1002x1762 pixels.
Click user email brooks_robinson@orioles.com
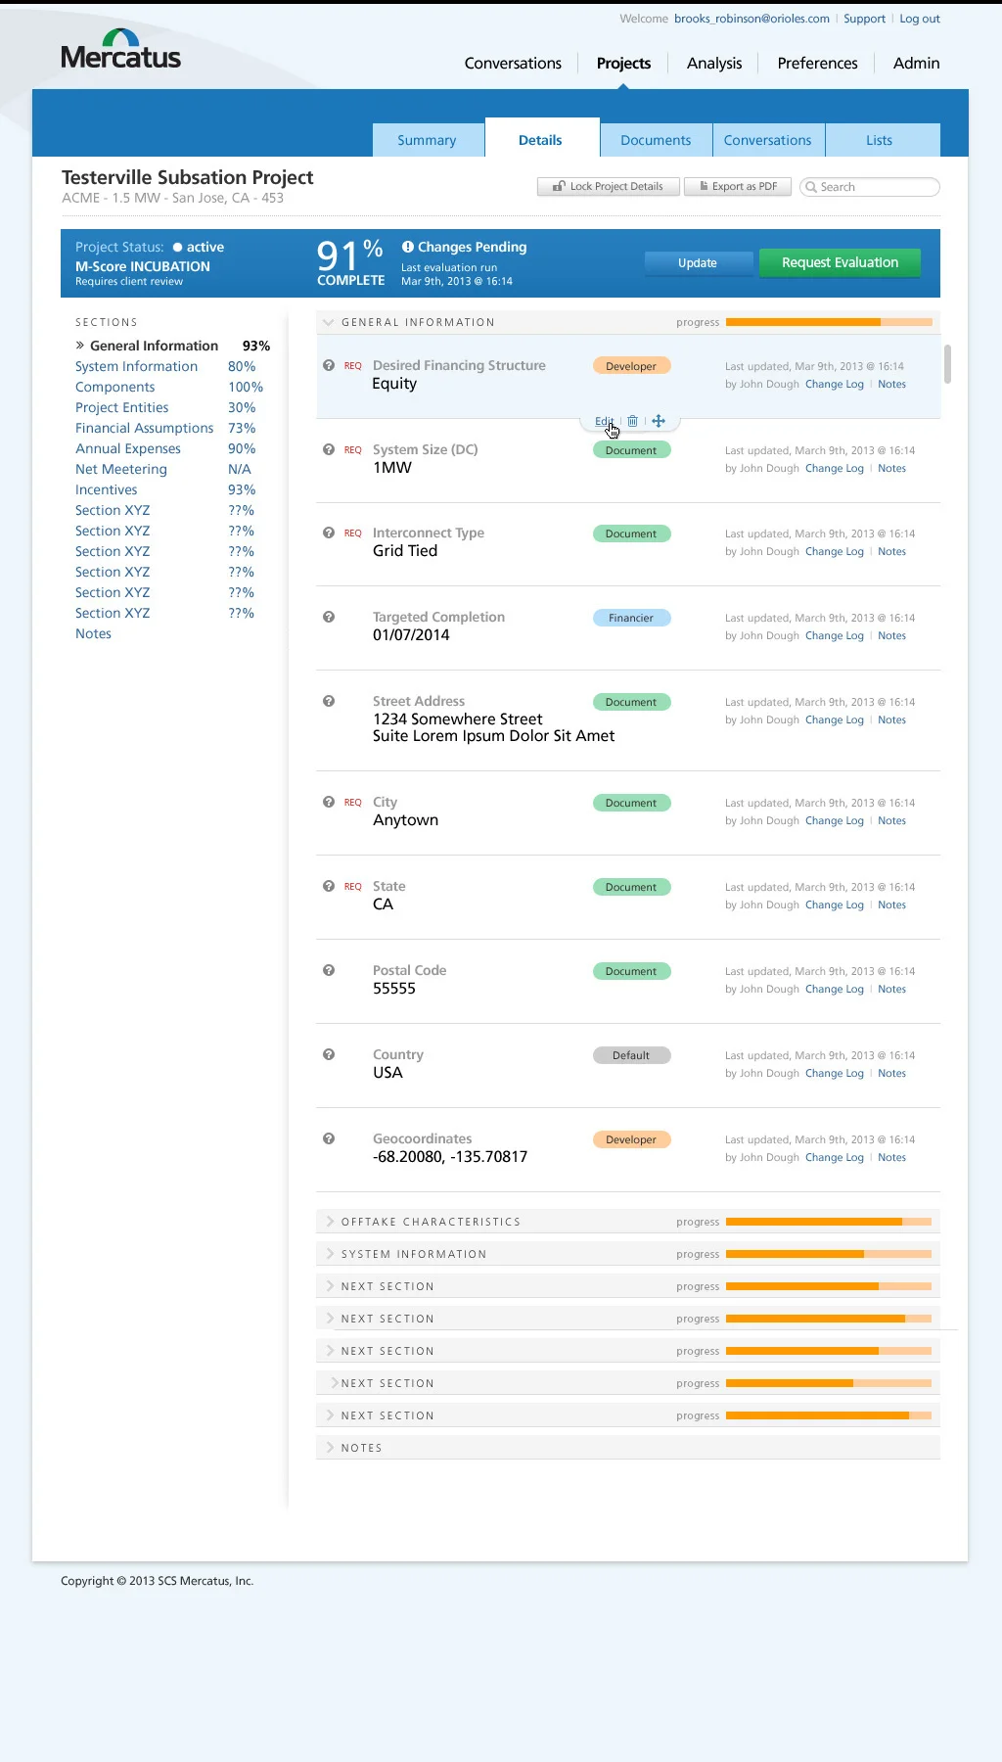(751, 19)
